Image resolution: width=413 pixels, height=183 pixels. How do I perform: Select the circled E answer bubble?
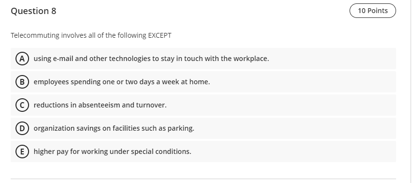pyautogui.click(x=22, y=152)
